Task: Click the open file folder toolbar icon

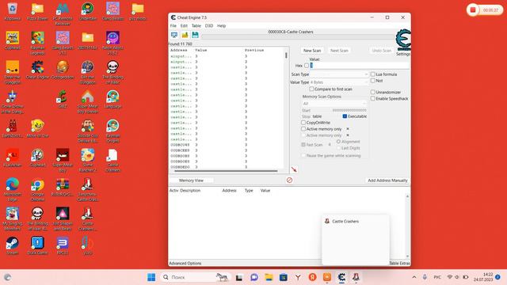Action: (185, 35)
